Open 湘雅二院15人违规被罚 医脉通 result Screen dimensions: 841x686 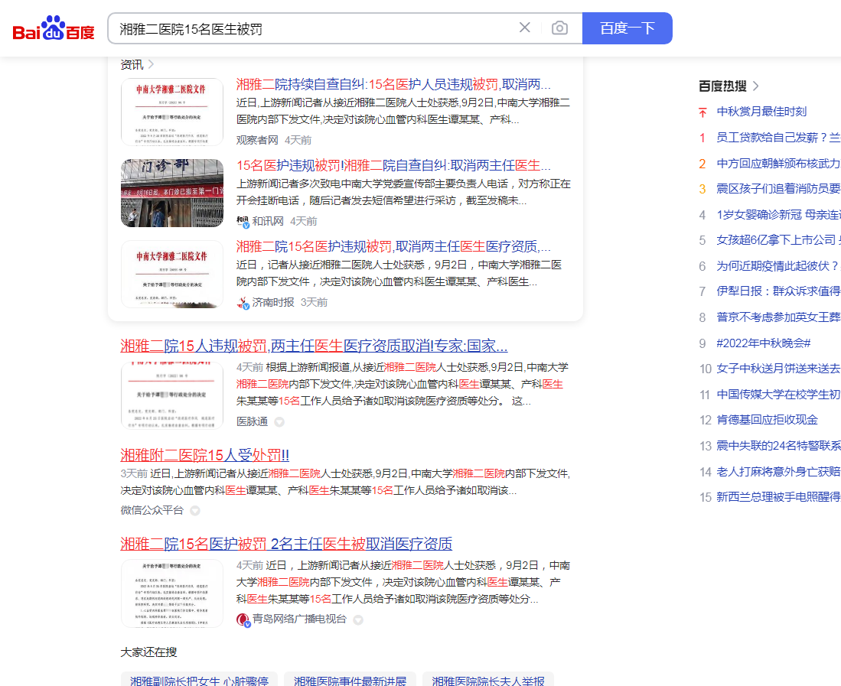tap(314, 346)
